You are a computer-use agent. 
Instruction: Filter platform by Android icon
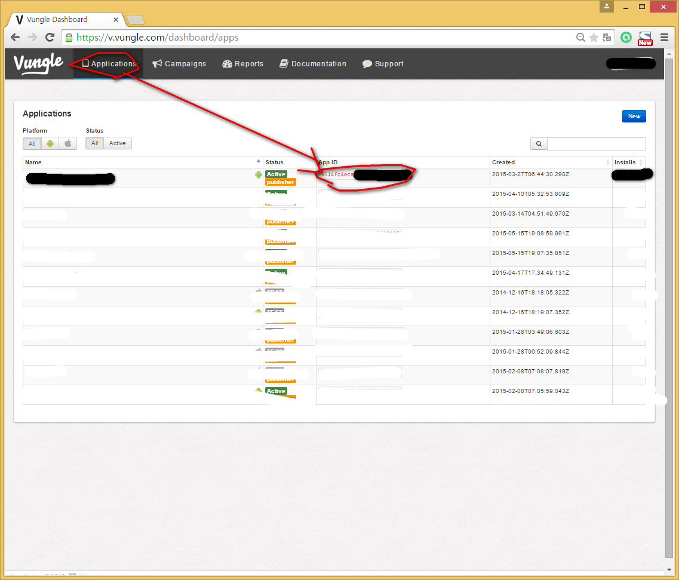click(50, 143)
